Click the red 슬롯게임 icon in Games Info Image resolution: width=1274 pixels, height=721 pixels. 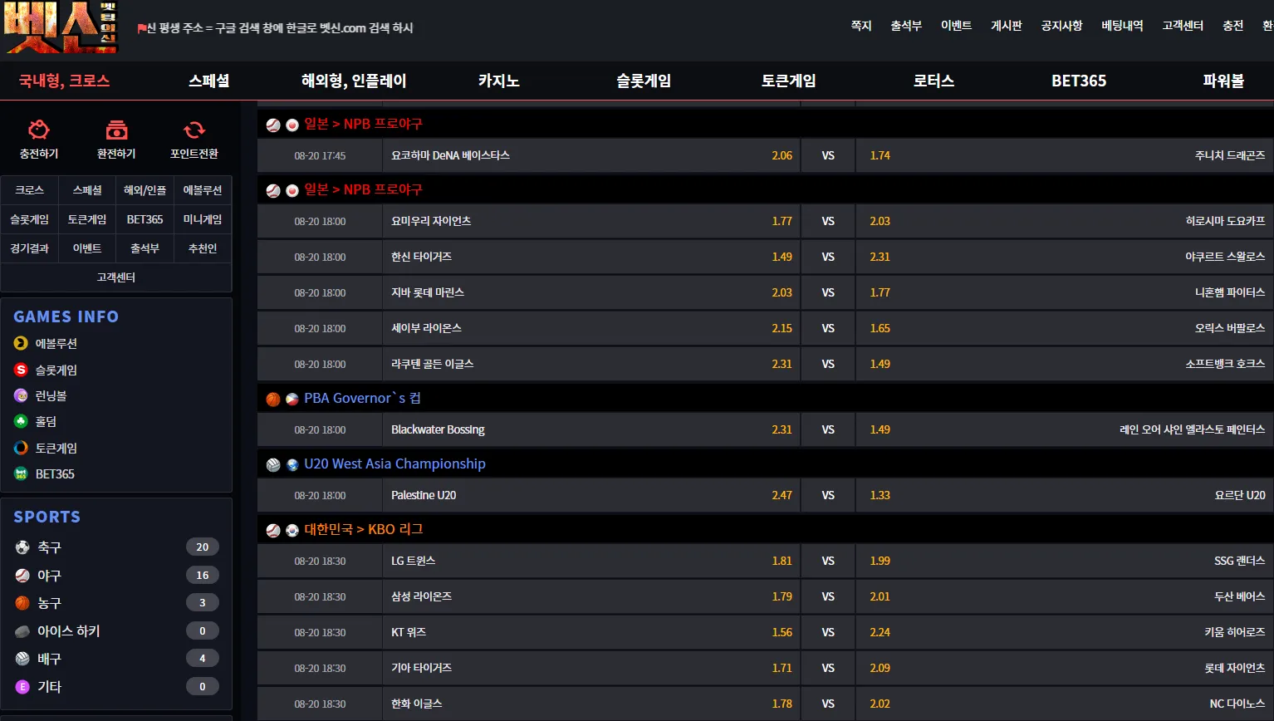click(22, 370)
